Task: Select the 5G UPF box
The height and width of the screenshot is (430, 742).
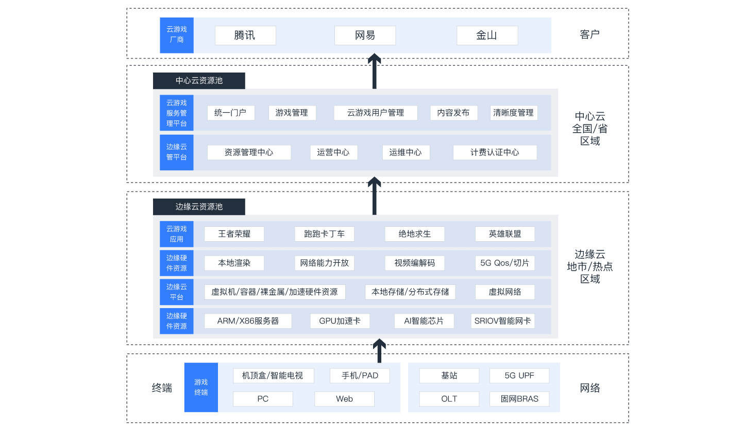Action: 519,376
